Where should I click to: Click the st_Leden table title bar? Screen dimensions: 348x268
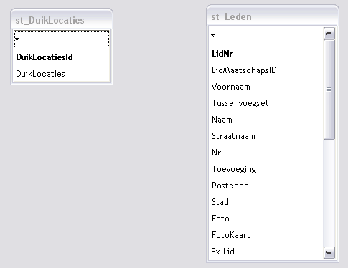[x=273, y=16]
